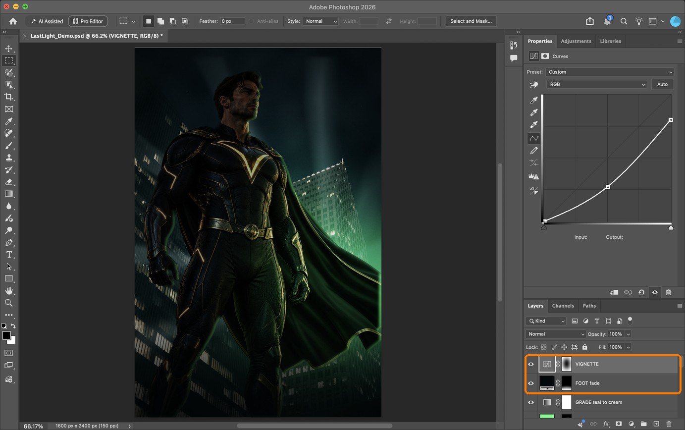Screen dimensions: 685x430
Task: Click the foreground color swatch
Action: pyautogui.click(x=6, y=336)
